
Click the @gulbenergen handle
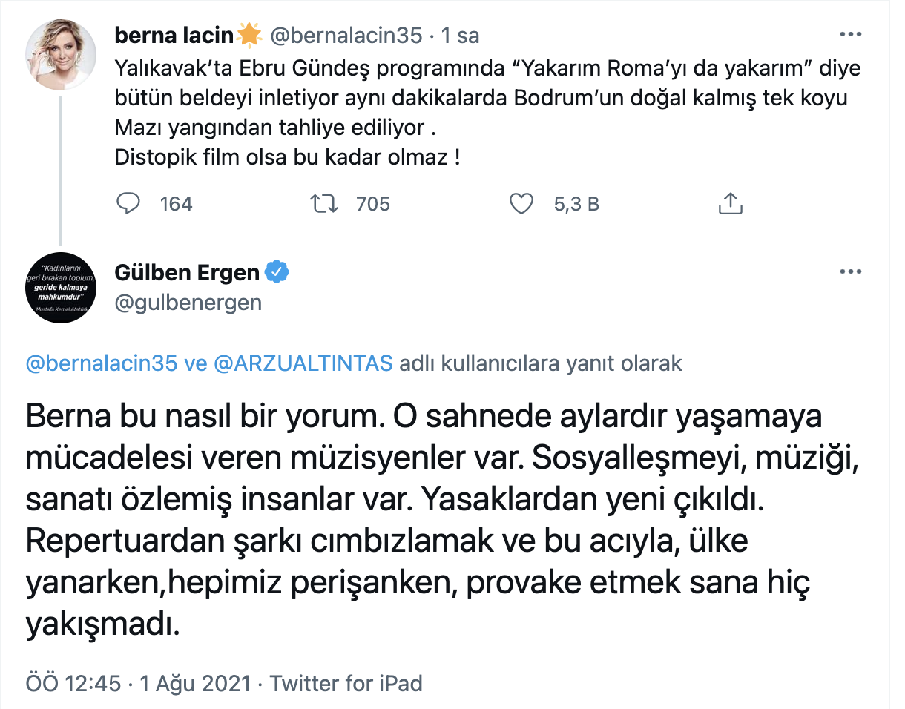[188, 302]
